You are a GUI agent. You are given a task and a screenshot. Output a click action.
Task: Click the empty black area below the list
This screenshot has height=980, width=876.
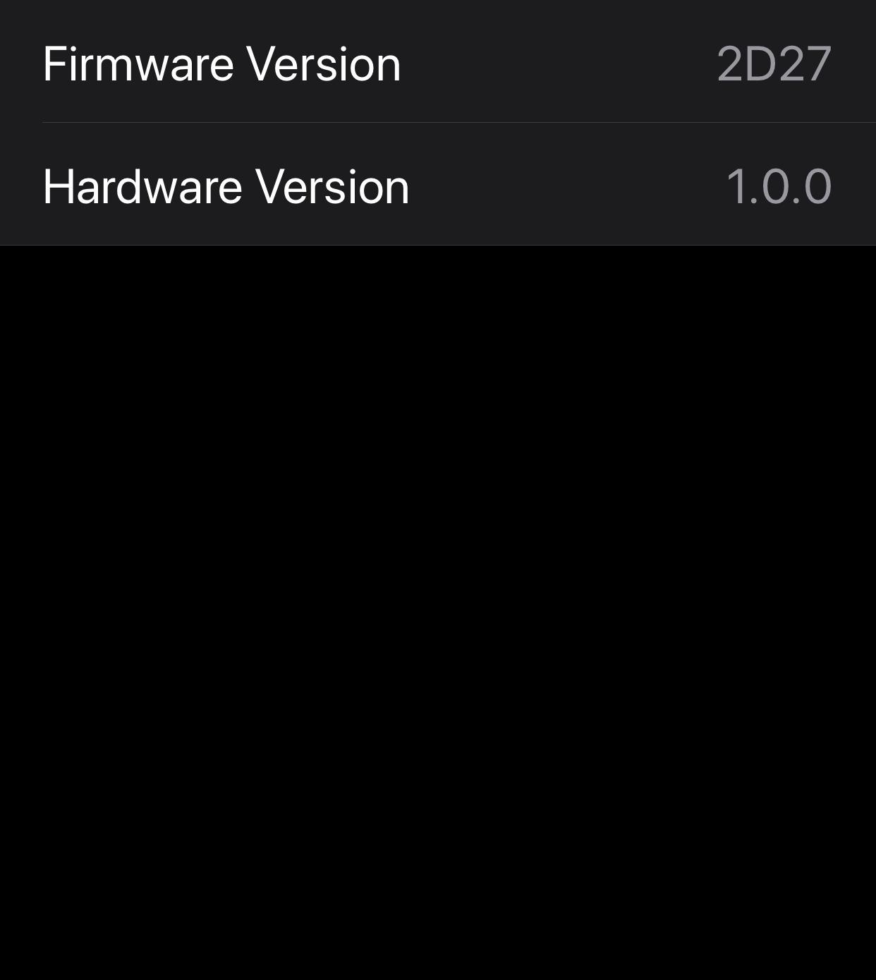[x=438, y=612]
